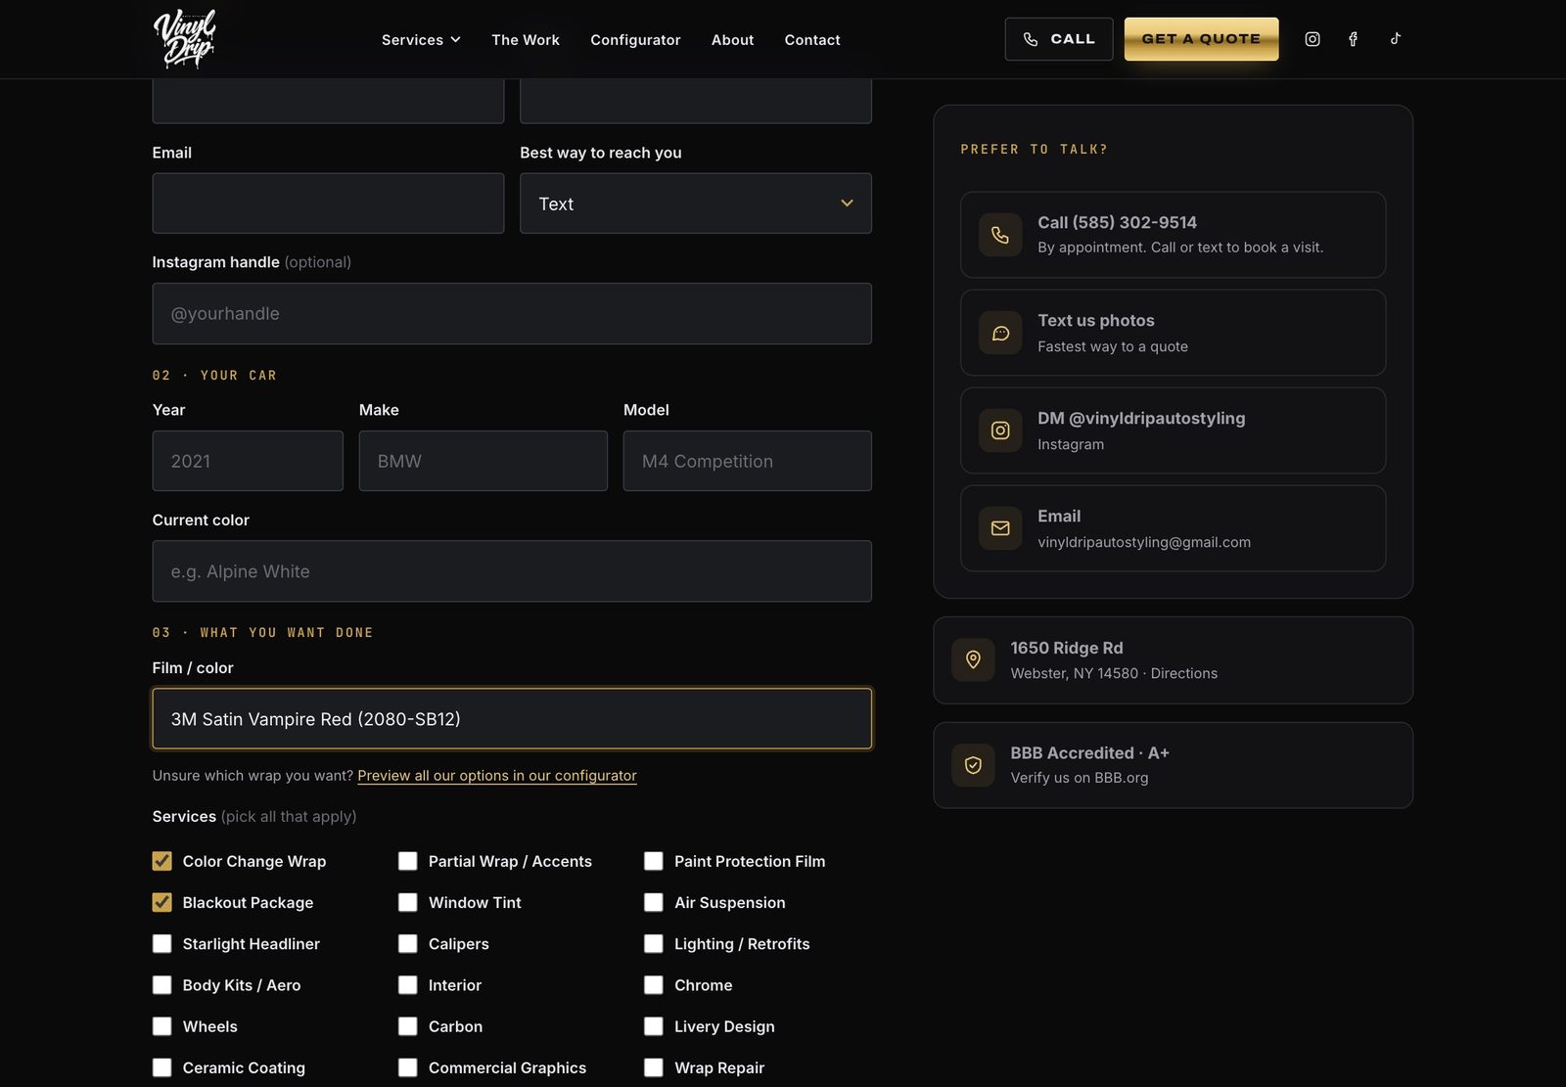Viewport: 1566px width, 1087px height.
Task: Click the Film / color input field
Action: pos(512,719)
